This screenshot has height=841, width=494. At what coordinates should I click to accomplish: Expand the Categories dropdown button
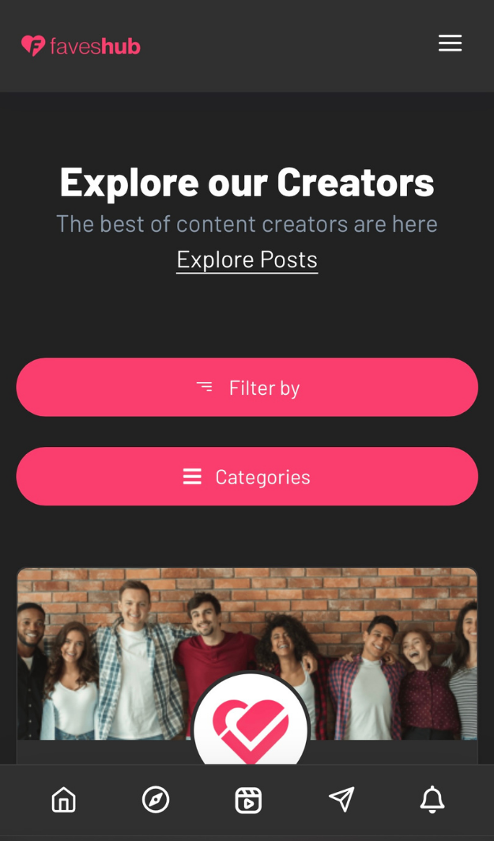[247, 476]
